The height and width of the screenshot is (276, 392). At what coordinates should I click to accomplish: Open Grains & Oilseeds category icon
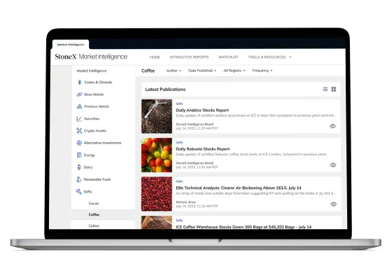click(79, 82)
